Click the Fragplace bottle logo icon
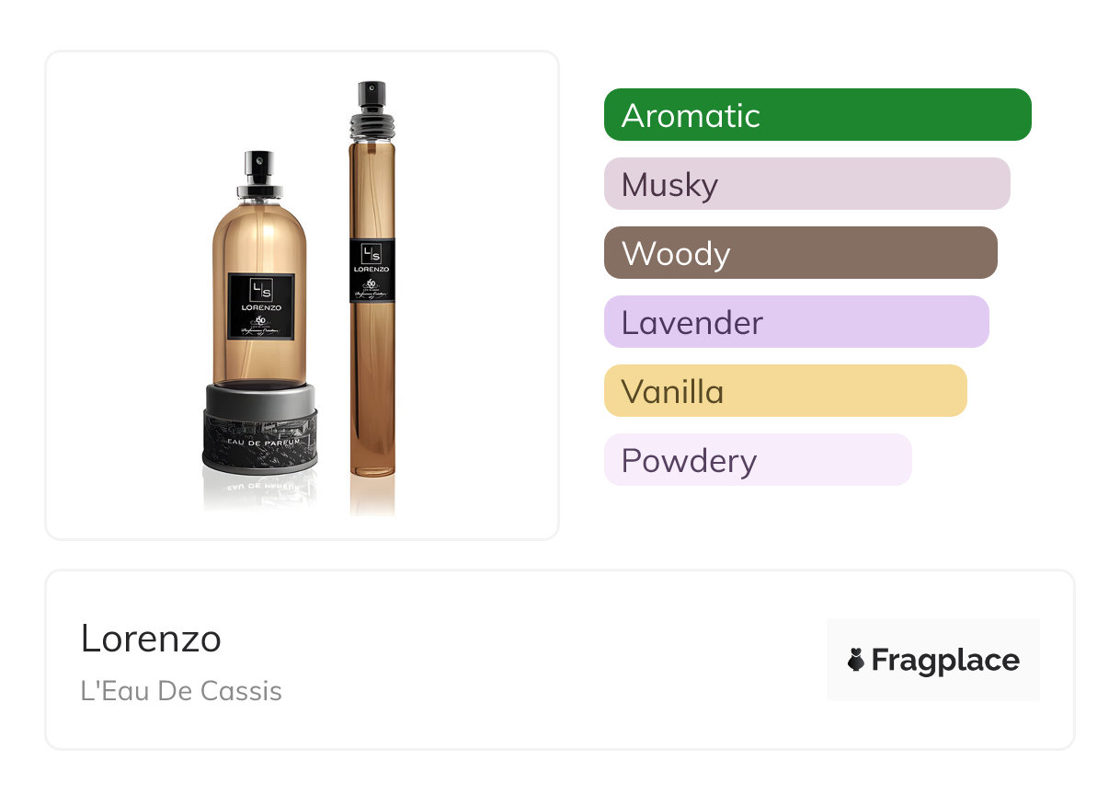1120x795 pixels. (856, 660)
